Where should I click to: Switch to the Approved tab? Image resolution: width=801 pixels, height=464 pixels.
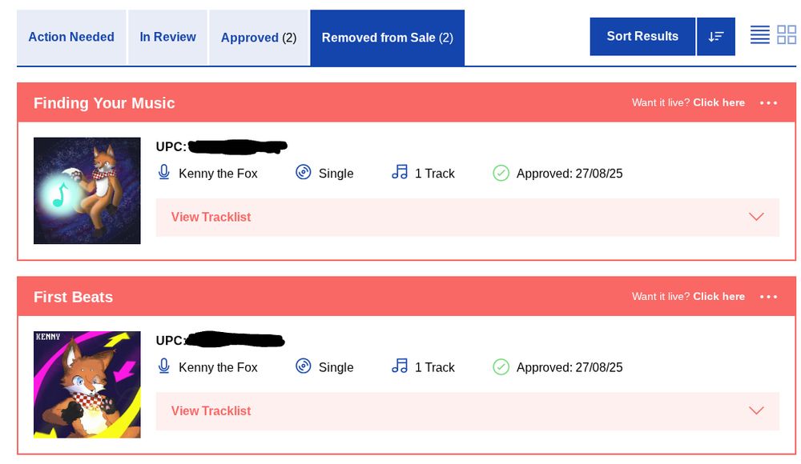click(x=258, y=37)
